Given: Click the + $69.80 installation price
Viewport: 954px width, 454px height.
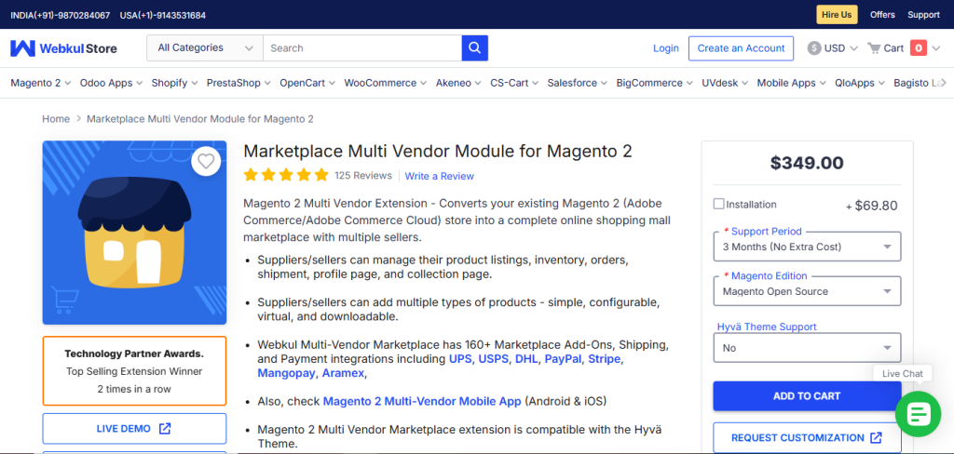Looking at the screenshot, I should coord(872,206).
